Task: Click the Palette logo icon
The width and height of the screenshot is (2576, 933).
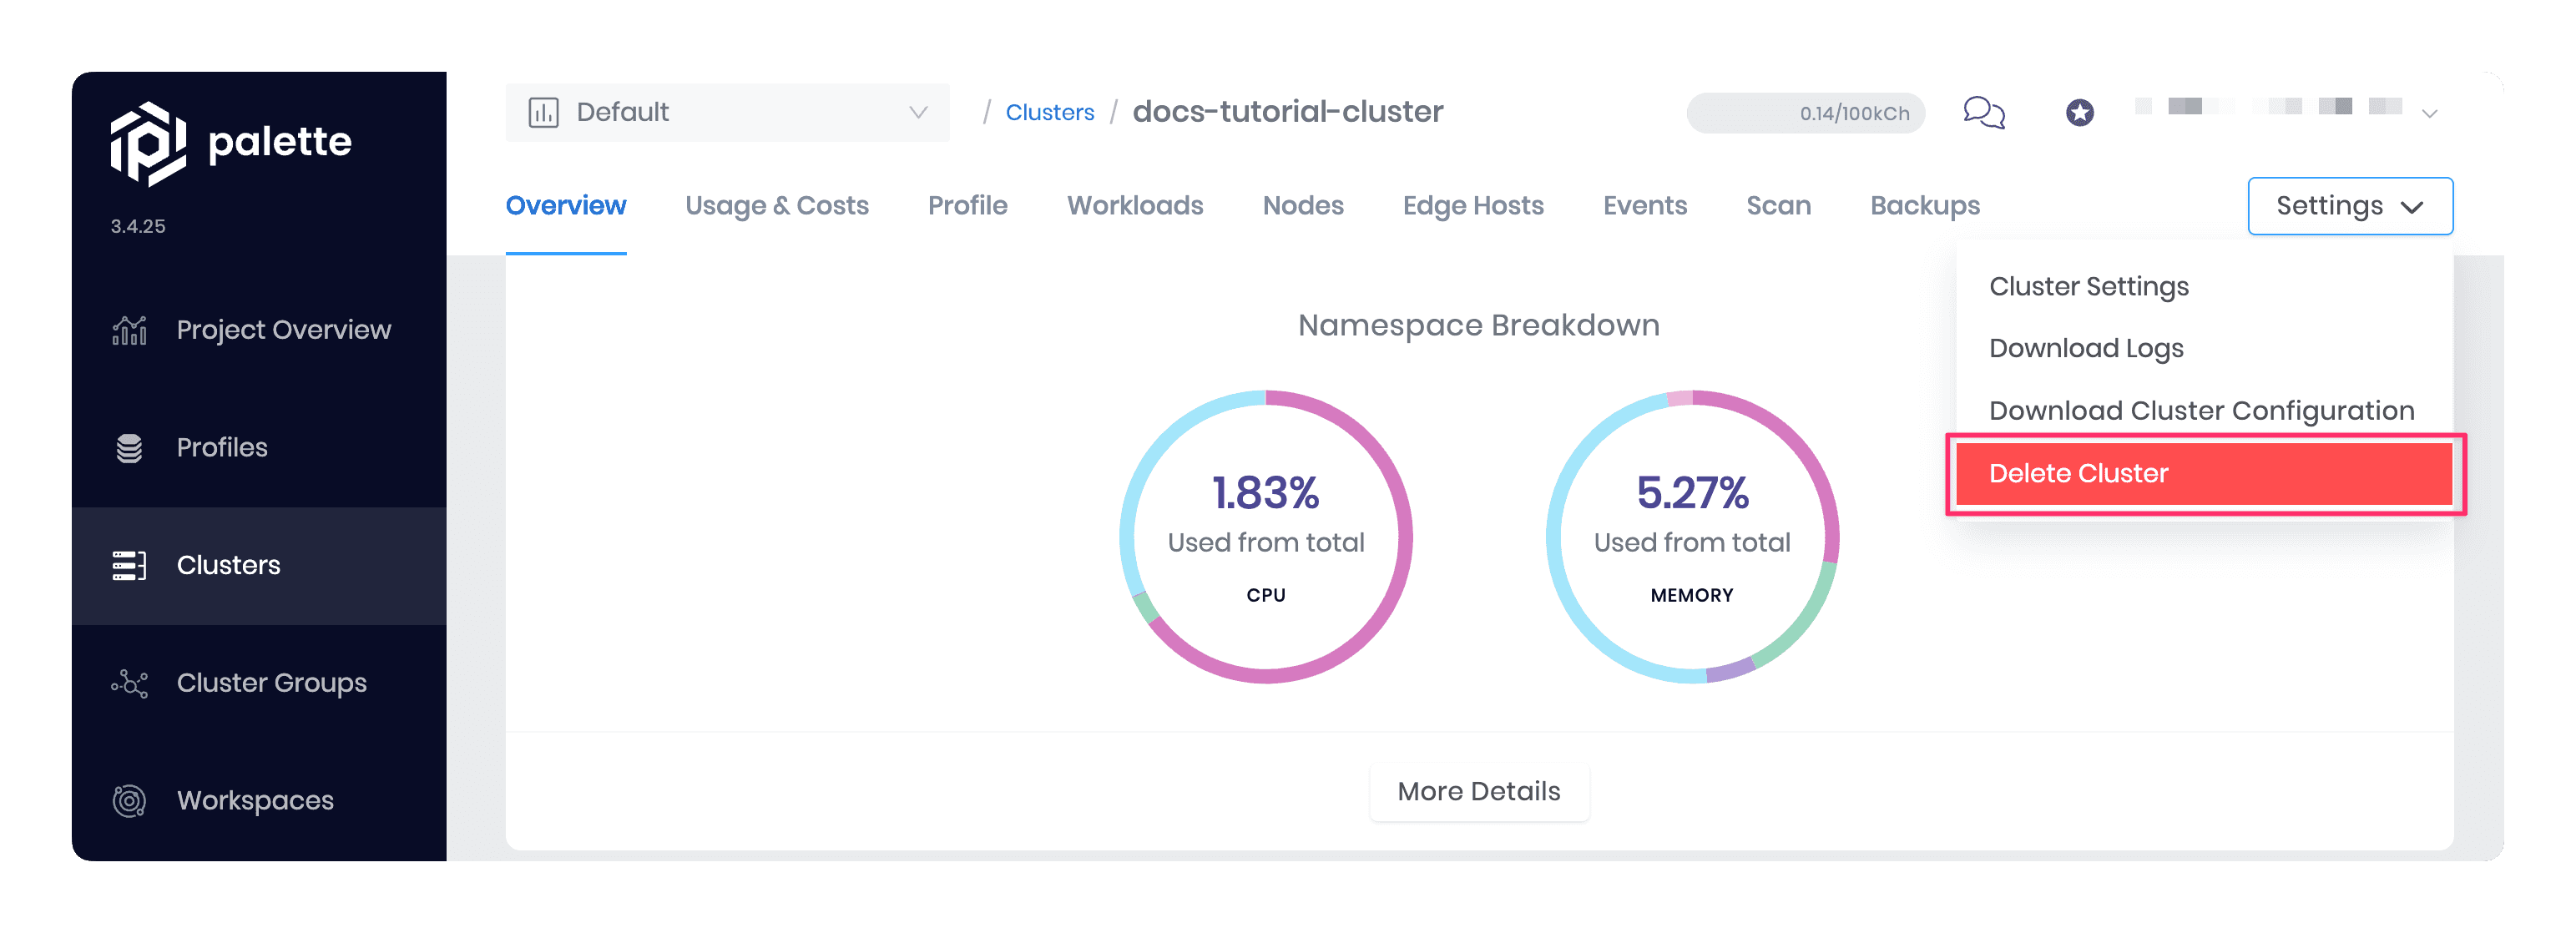Action: [x=148, y=143]
